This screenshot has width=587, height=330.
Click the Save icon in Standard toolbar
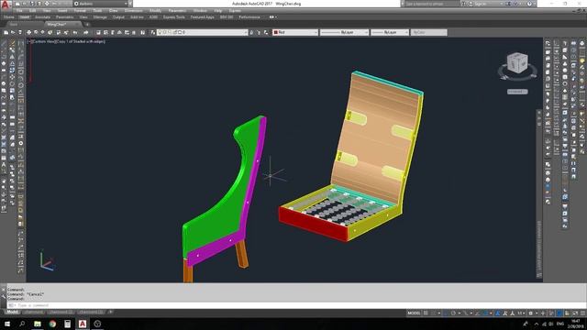coord(20,33)
